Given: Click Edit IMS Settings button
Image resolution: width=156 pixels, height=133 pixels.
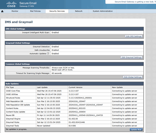Looking at the screenshot, I should pyautogui.click(x=134, y=36).
